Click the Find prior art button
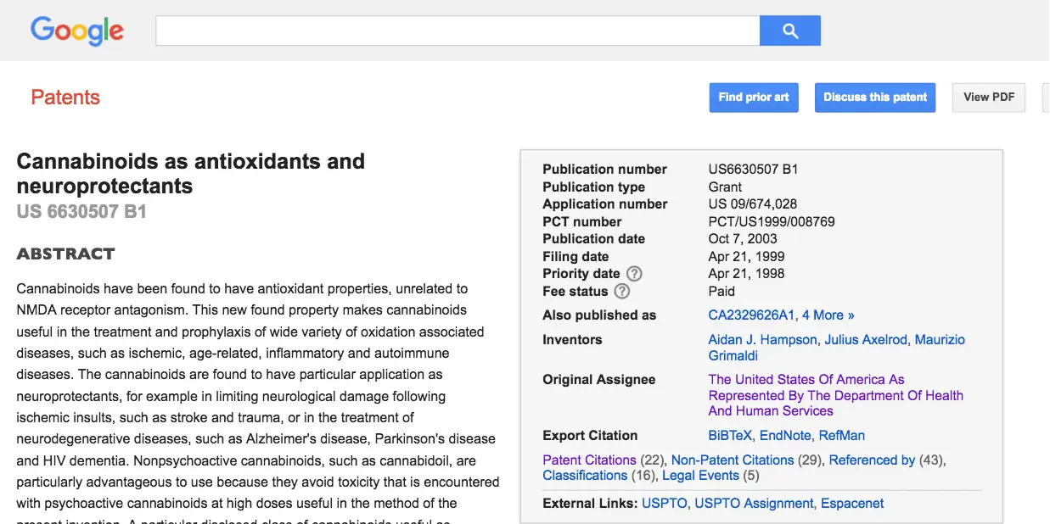 pyautogui.click(x=753, y=98)
